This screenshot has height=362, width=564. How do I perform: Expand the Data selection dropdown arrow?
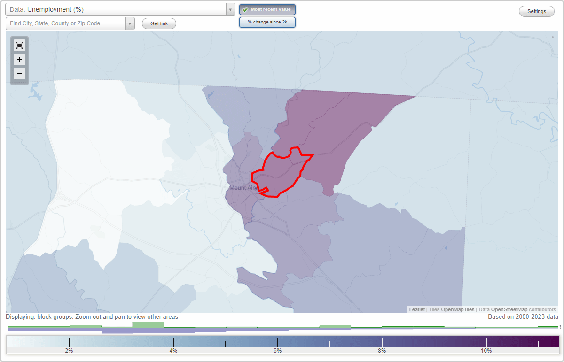coord(229,9)
